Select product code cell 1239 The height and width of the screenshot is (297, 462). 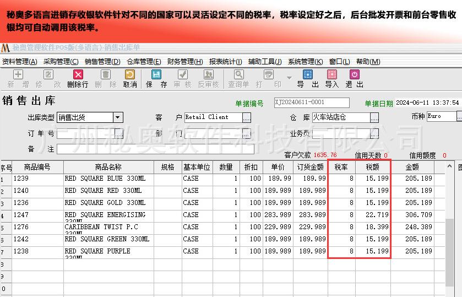point(37,179)
